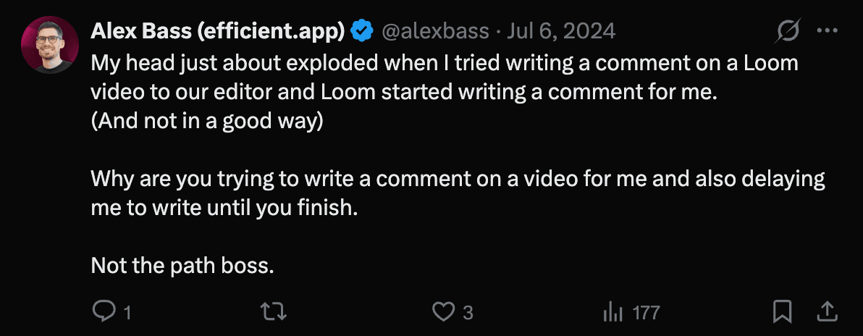Open the Jul 6, 2024 timestamp link
Screen dimensions: 863x336
coord(561,30)
